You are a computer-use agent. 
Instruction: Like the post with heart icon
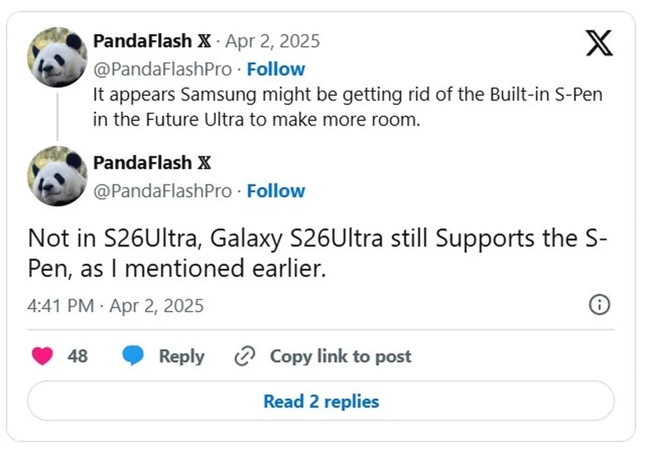click(x=42, y=356)
